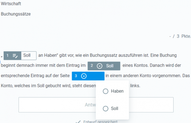The image size is (191, 123).
Task: Select the Soll radio option in popup
Action: click(x=106, y=109)
